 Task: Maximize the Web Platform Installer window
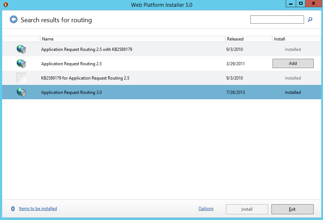[x=301, y=4]
